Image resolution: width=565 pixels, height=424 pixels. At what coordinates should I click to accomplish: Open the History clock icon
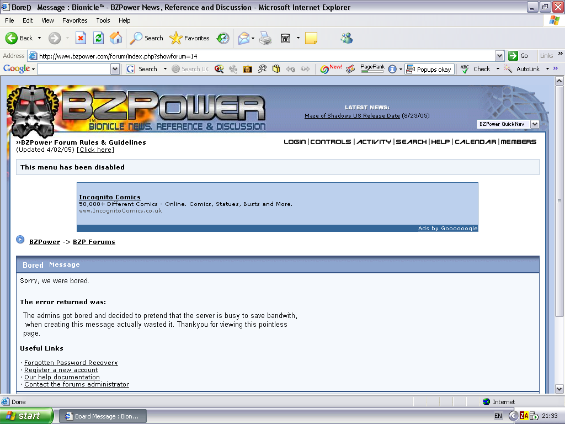click(x=223, y=38)
